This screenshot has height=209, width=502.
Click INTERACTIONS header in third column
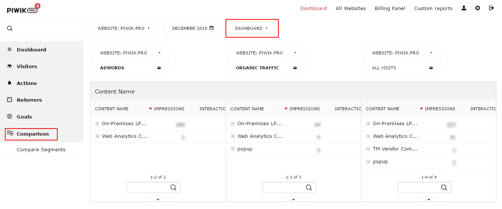tap(483, 109)
